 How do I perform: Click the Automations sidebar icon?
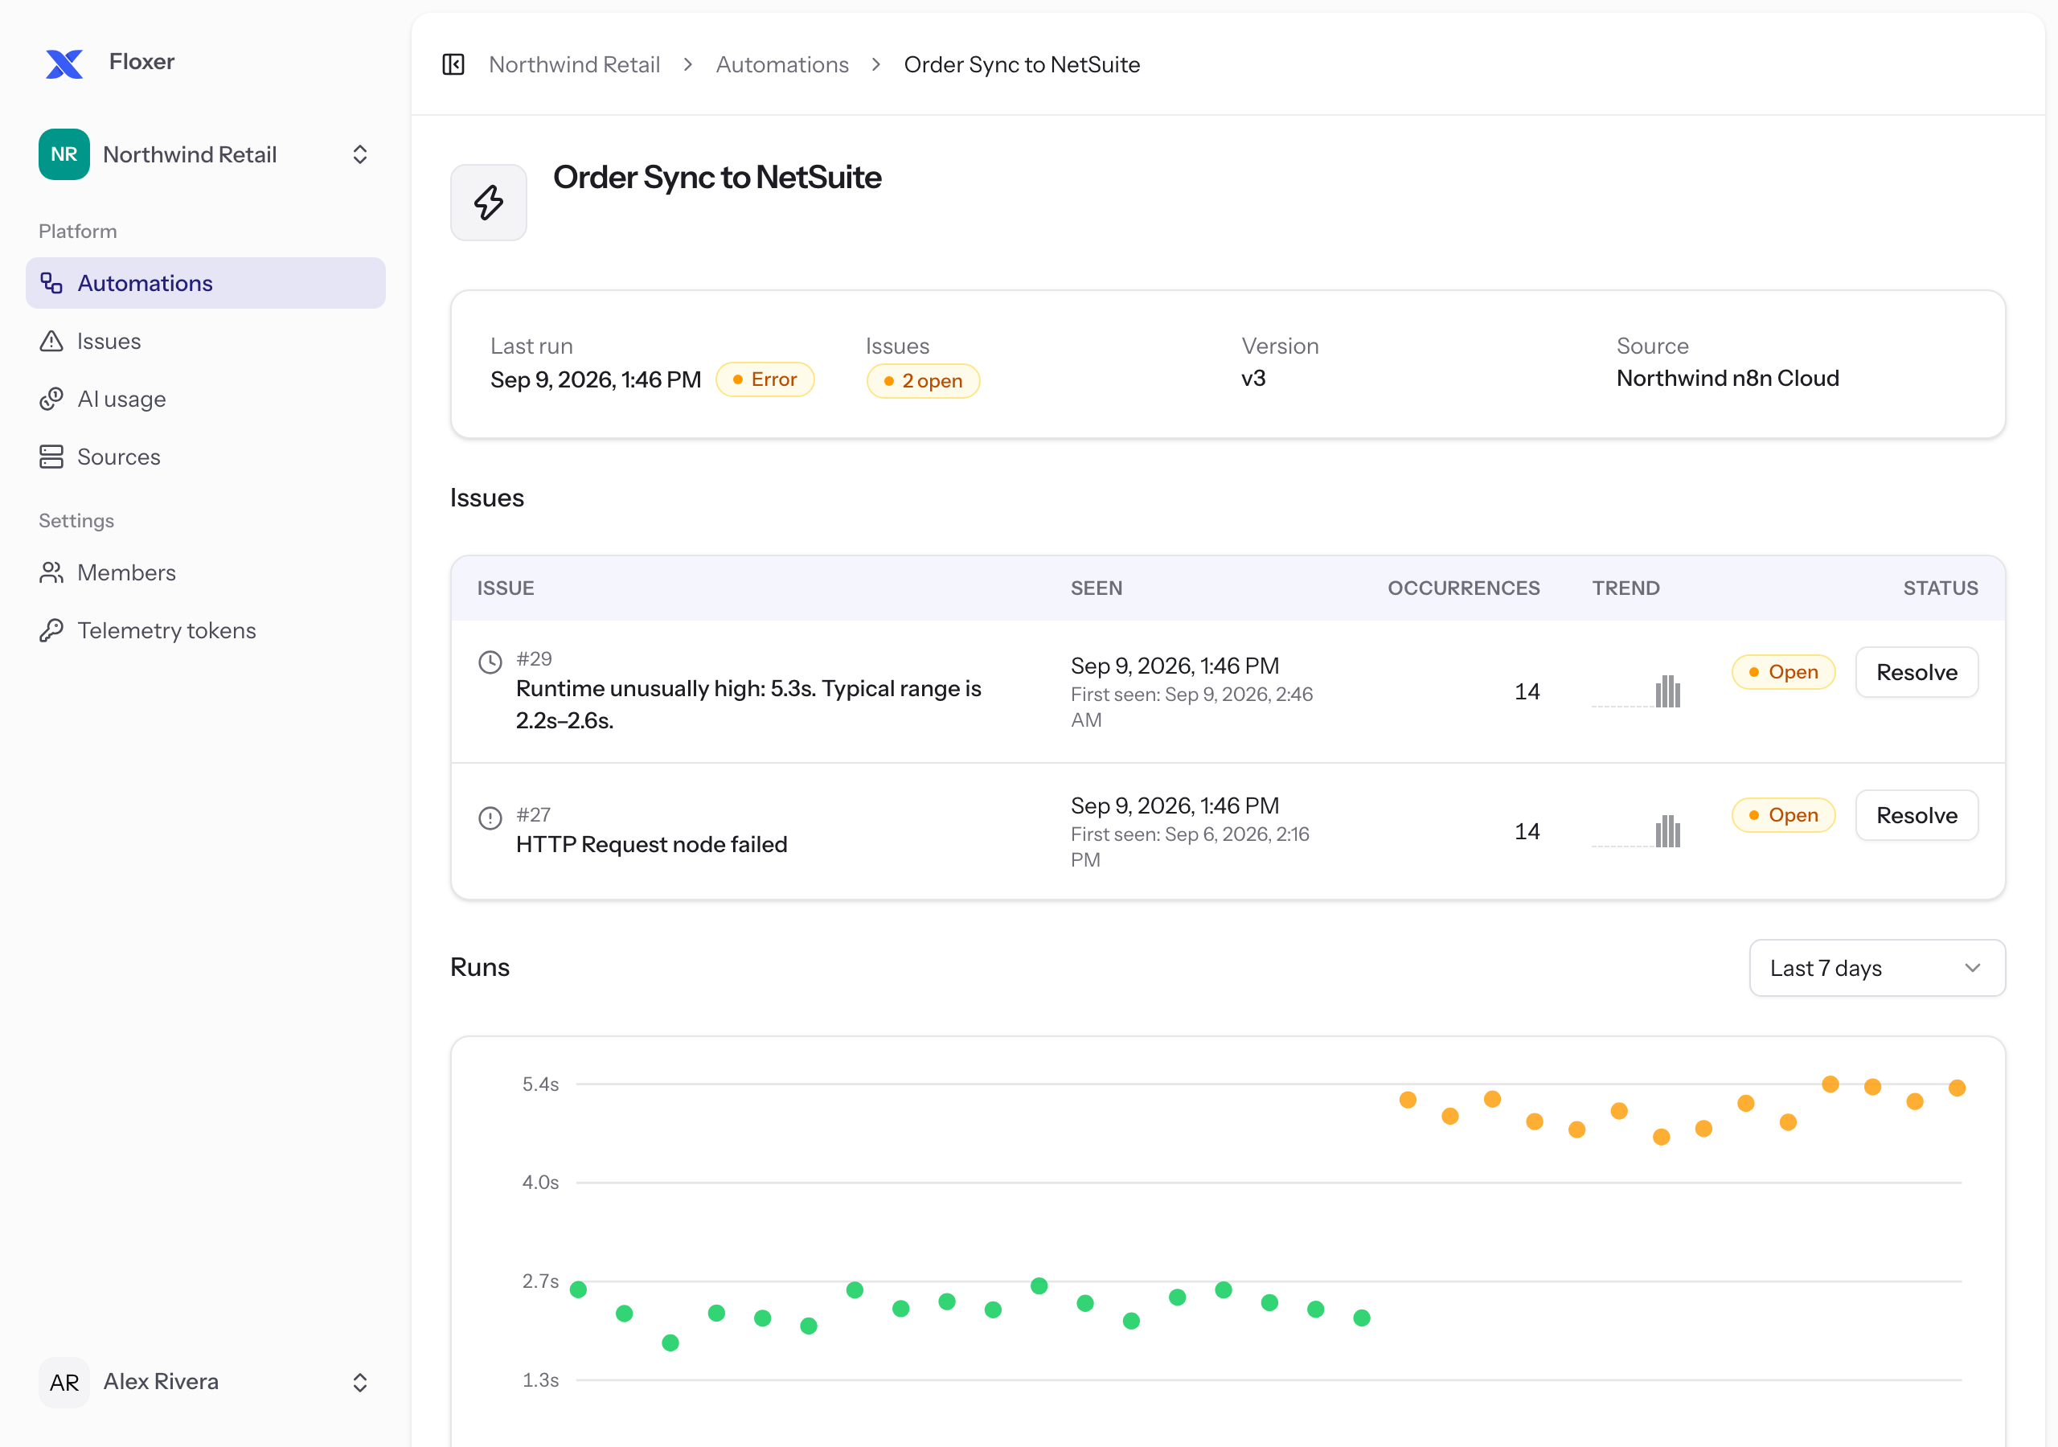tap(52, 283)
